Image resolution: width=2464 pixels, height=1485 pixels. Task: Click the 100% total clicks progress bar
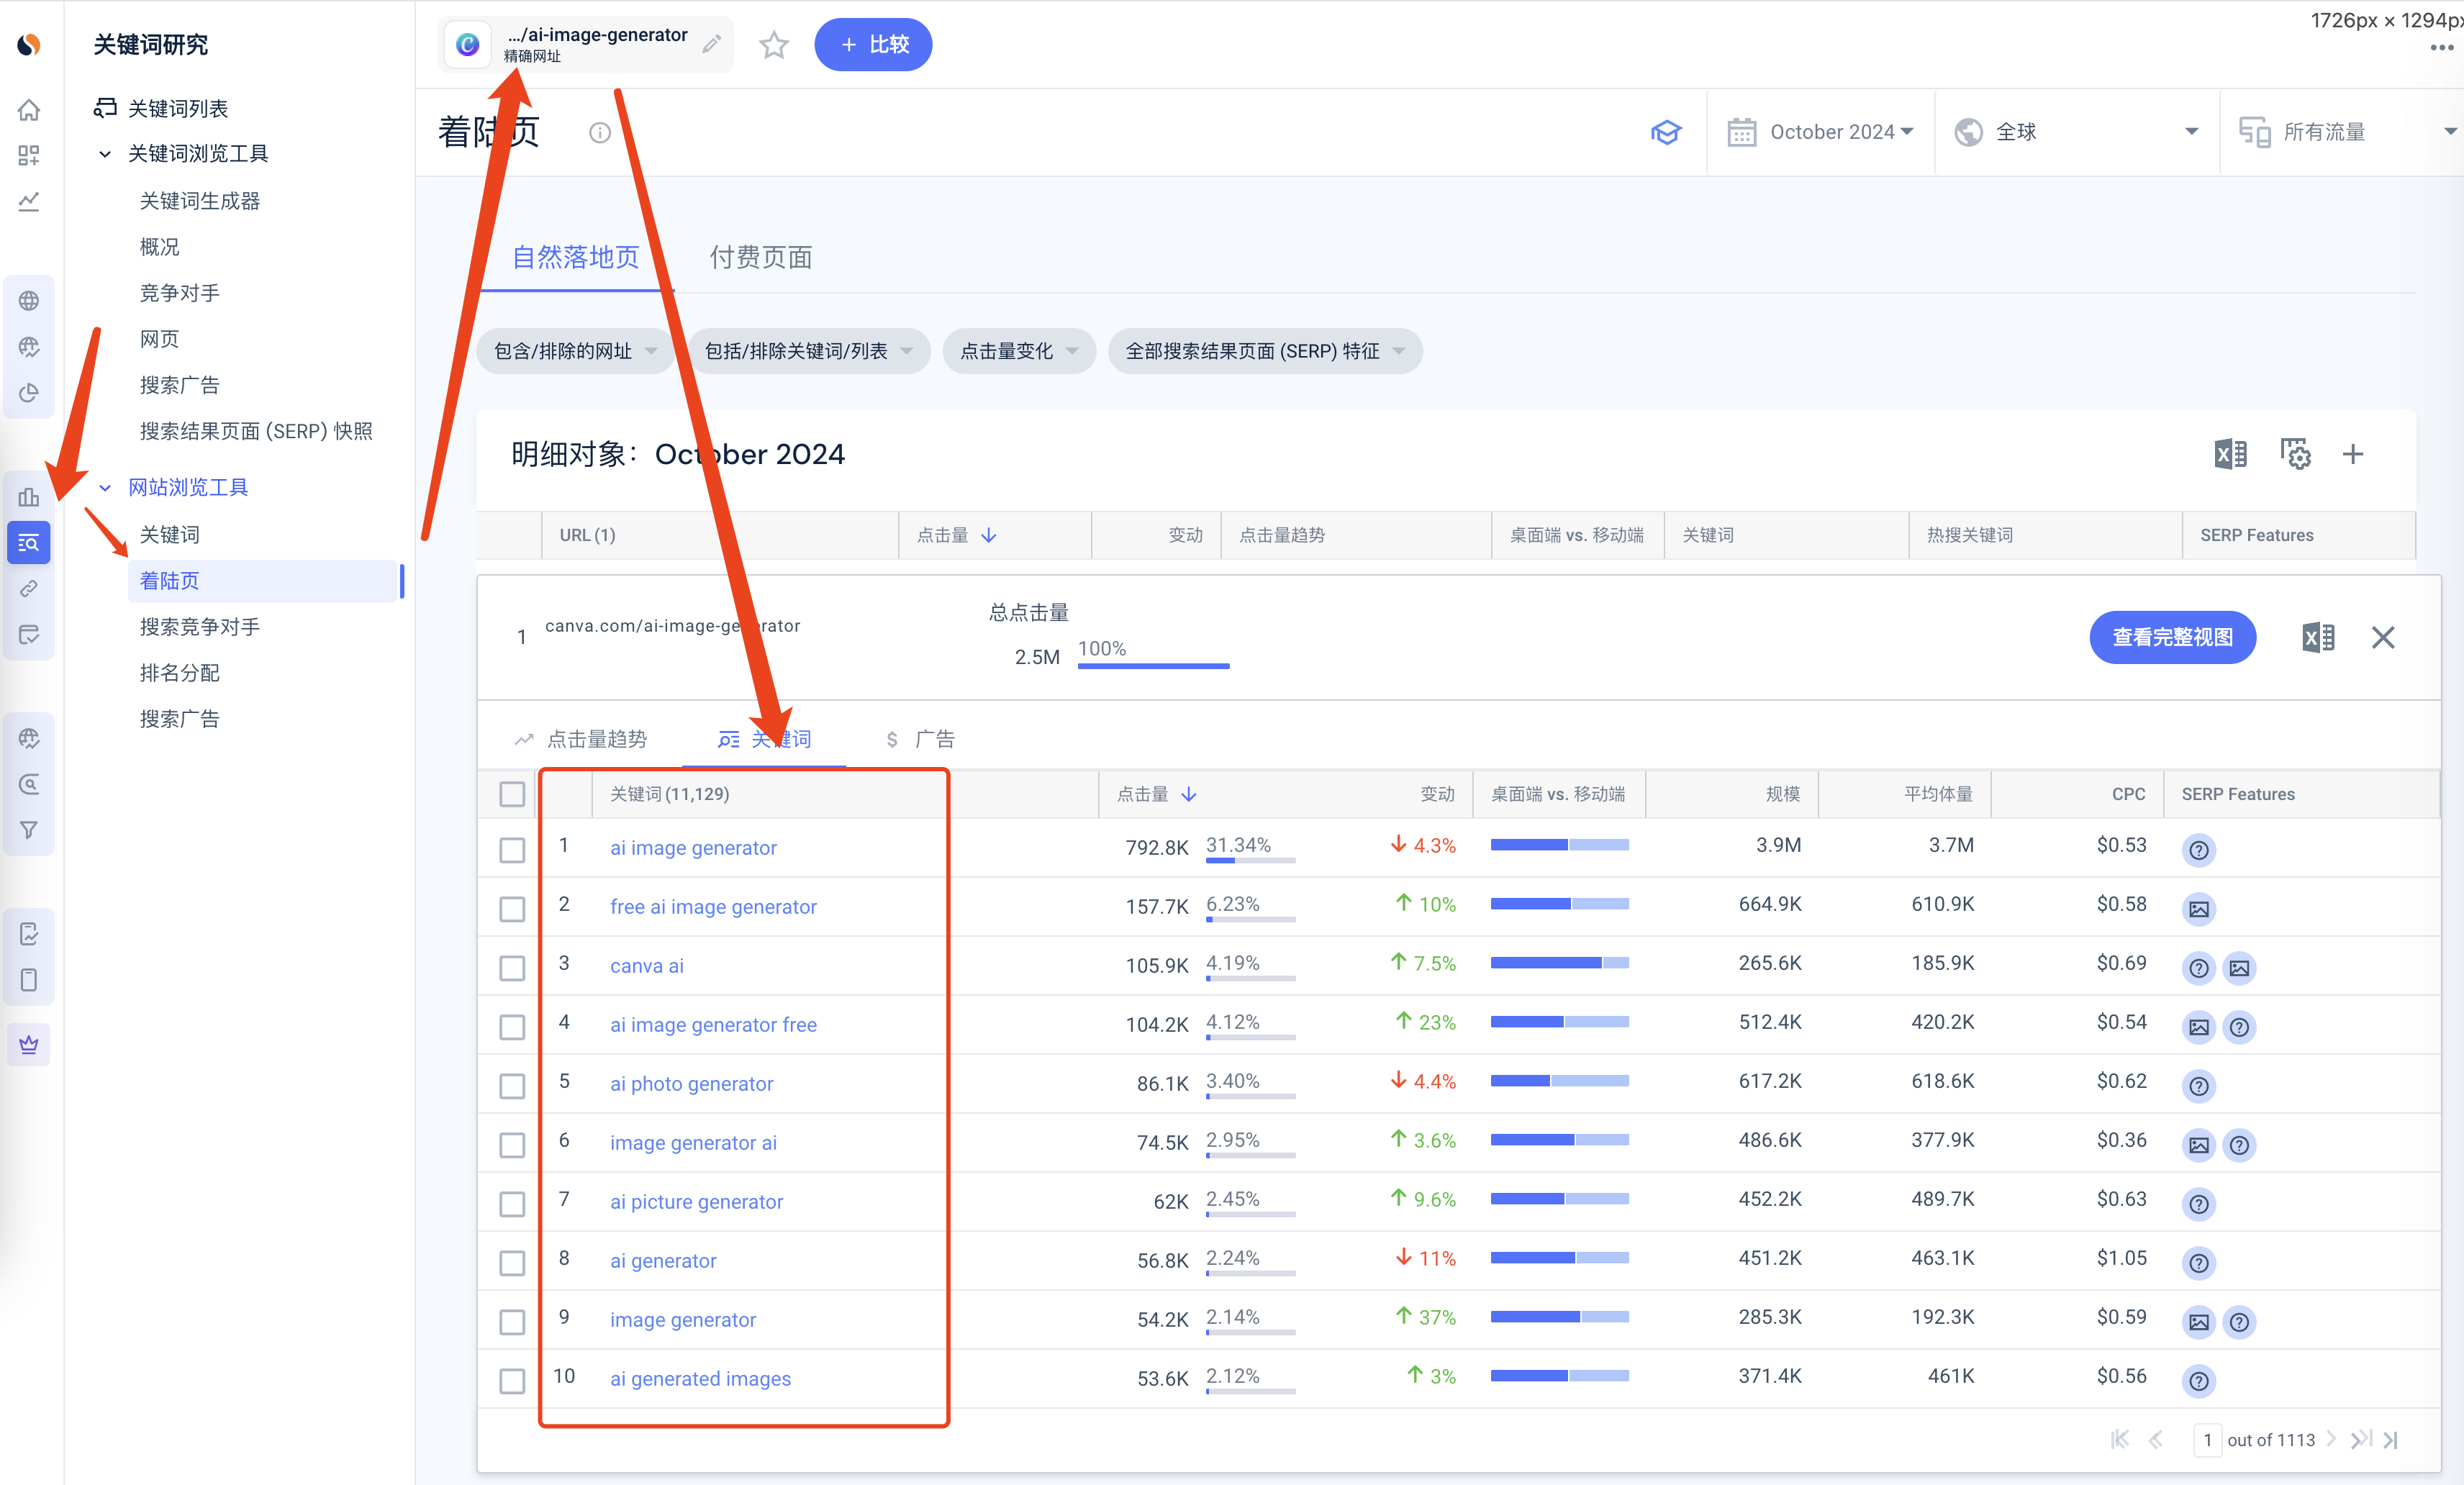(1153, 666)
